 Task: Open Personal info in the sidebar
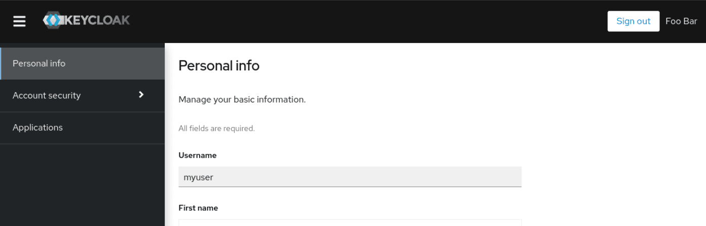pos(39,63)
